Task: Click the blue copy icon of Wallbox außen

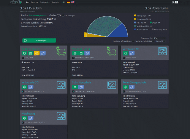Action: [43, 53]
